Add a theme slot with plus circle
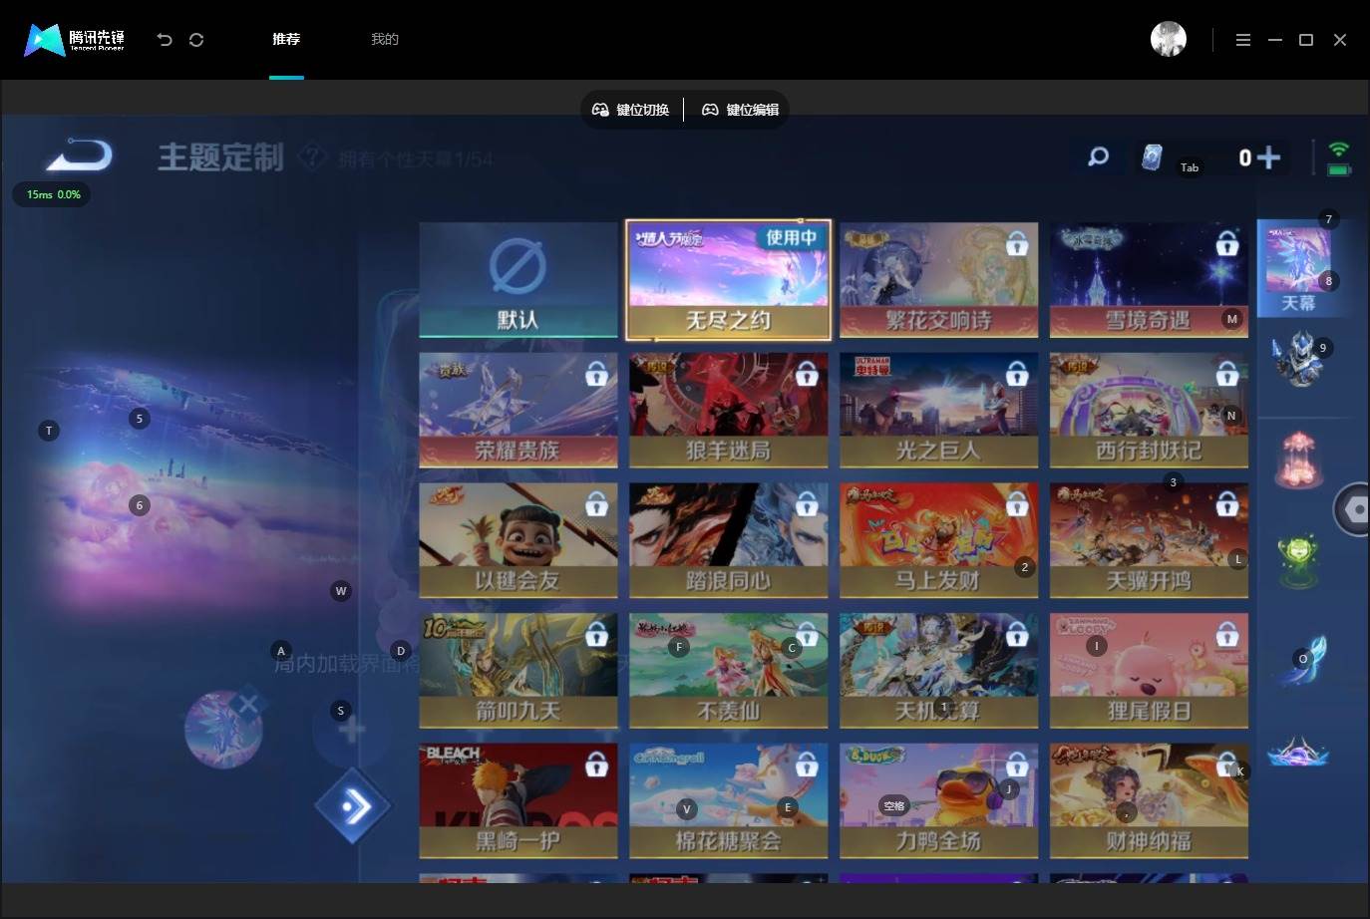1370x919 pixels. pyautogui.click(x=351, y=730)
